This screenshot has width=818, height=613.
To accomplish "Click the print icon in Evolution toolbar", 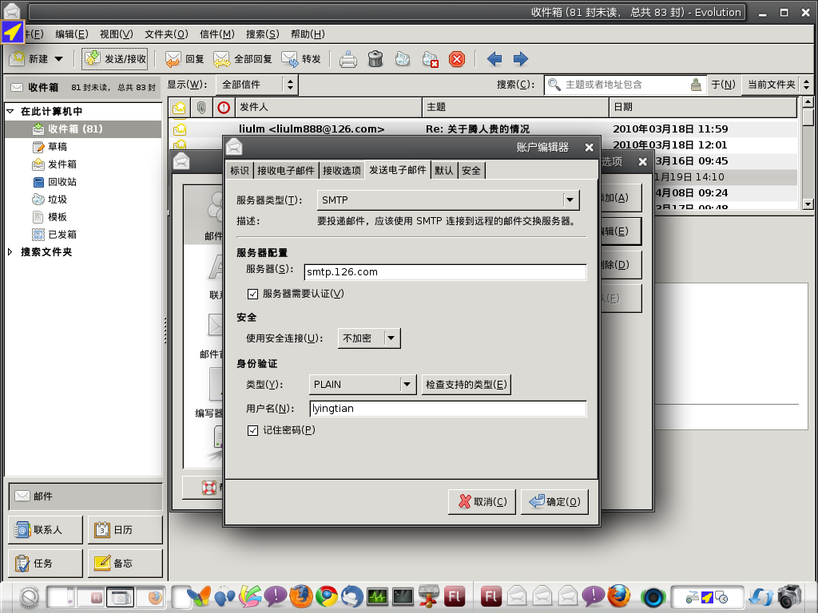I will (x=348, y=59).
